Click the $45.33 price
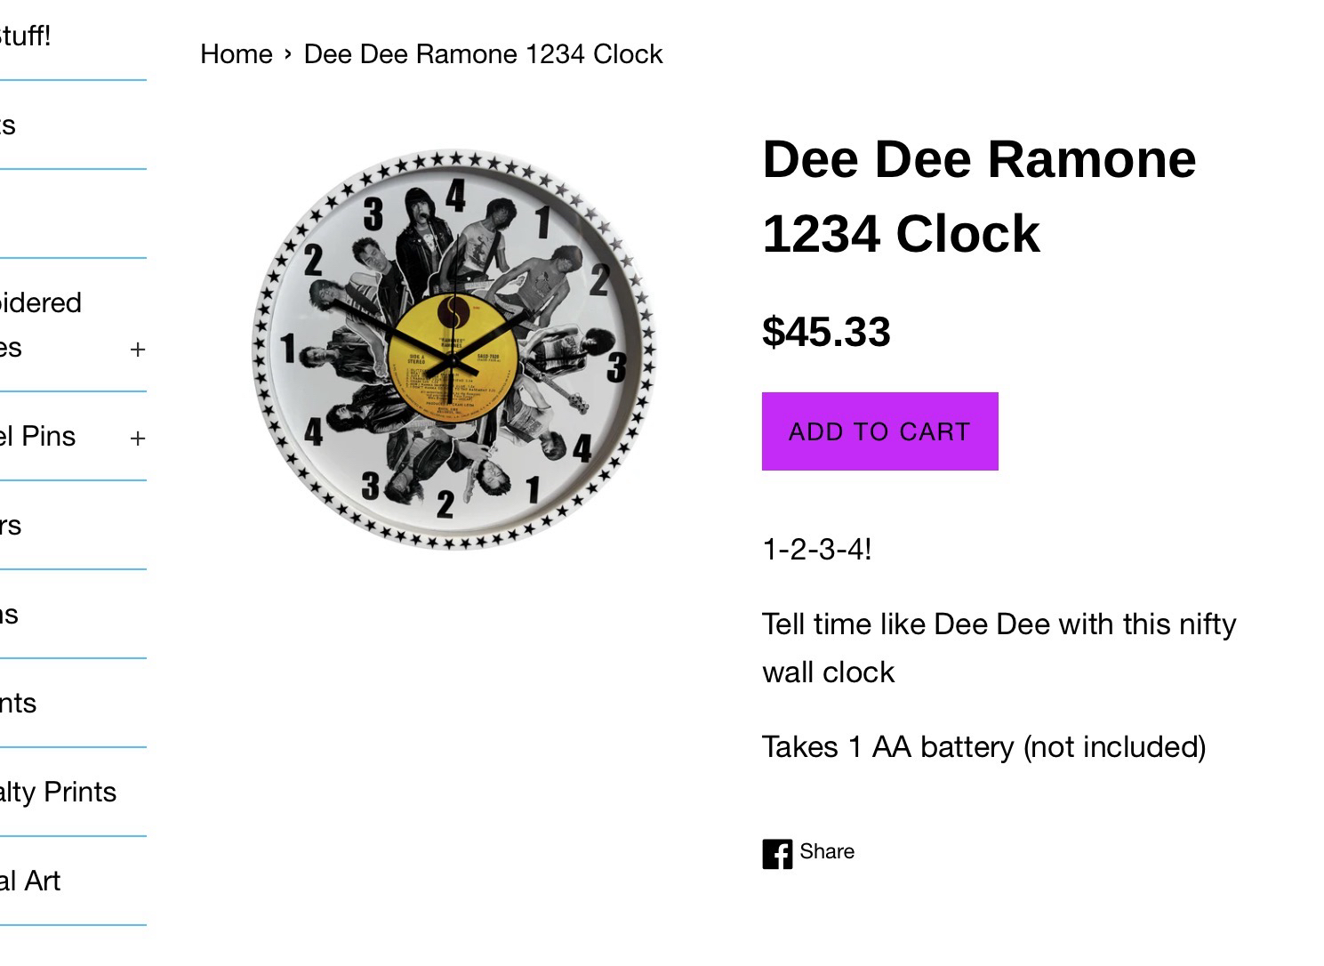 [826, 332]
